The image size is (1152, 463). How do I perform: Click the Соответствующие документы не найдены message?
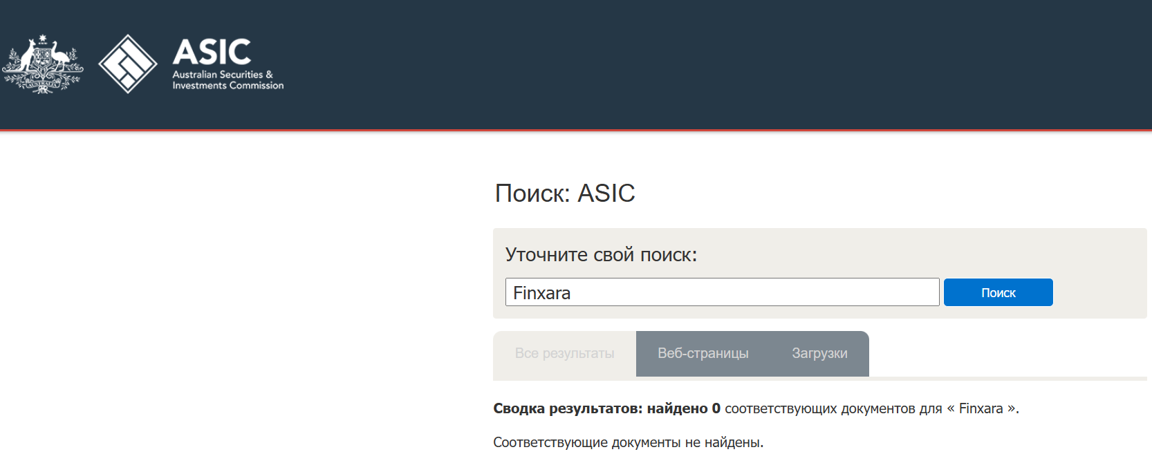[x=628, y=442]
